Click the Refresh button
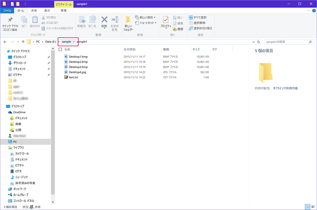Viewport: 317px width, 210px height. [x=259, y=42]
